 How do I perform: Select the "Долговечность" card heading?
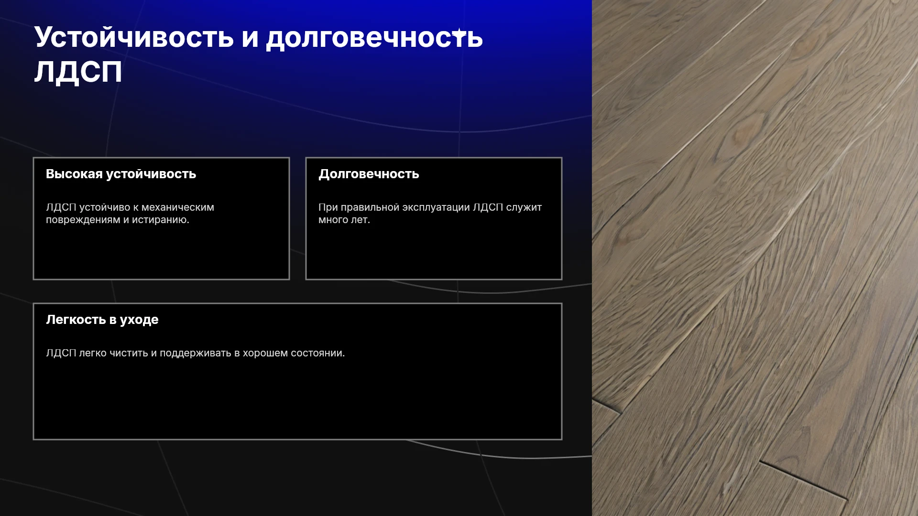click(x=369, y=174)
